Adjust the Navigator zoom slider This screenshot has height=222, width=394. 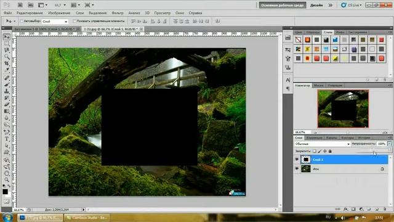[348, 132]
